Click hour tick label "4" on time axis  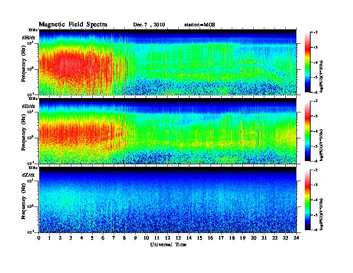[x=82, y=238]
